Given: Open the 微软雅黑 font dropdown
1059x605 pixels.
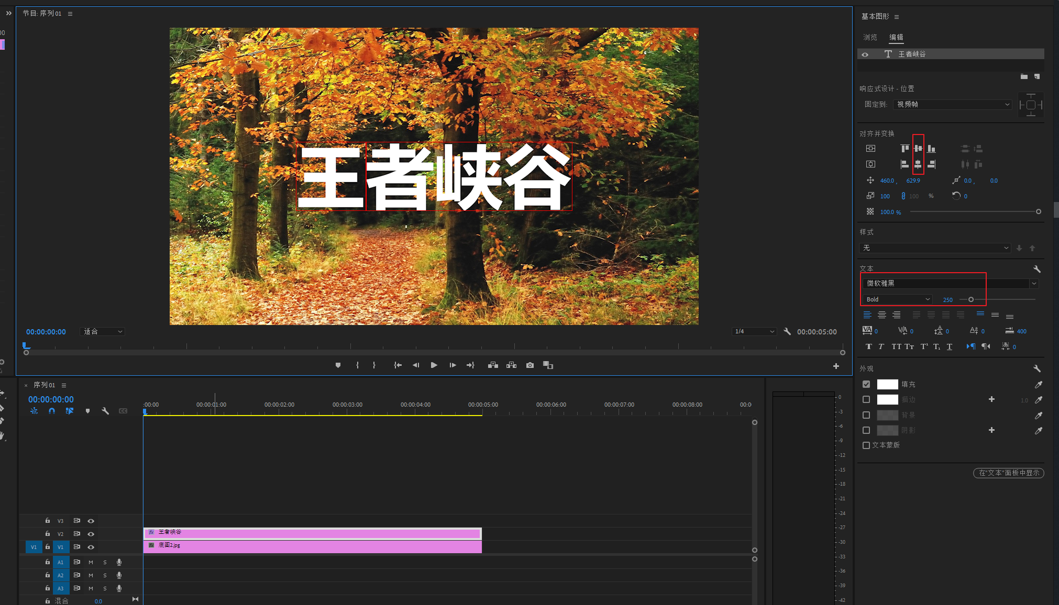Looking at the screenshot, I should [1034, 284].
